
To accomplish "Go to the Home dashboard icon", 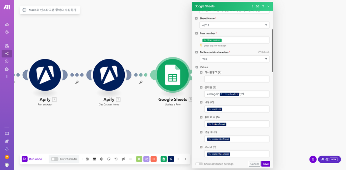I will click(7, 24).
